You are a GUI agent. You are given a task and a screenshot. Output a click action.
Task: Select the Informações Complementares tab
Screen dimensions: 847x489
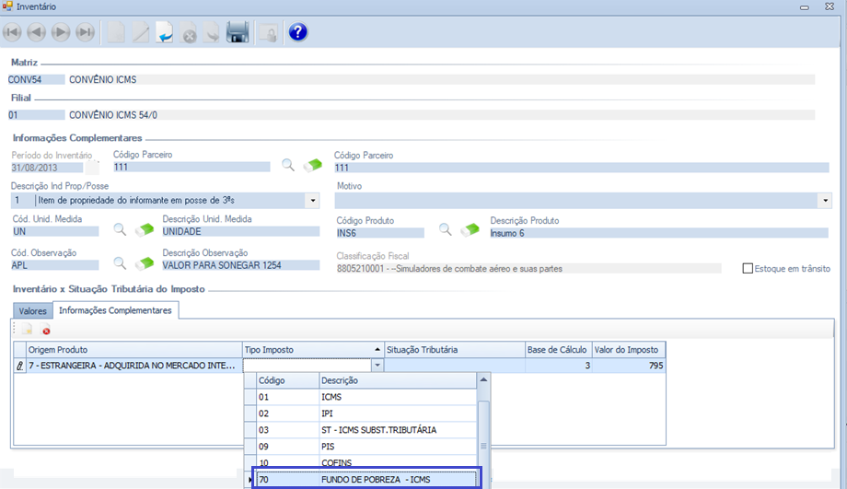coord(115,311)
